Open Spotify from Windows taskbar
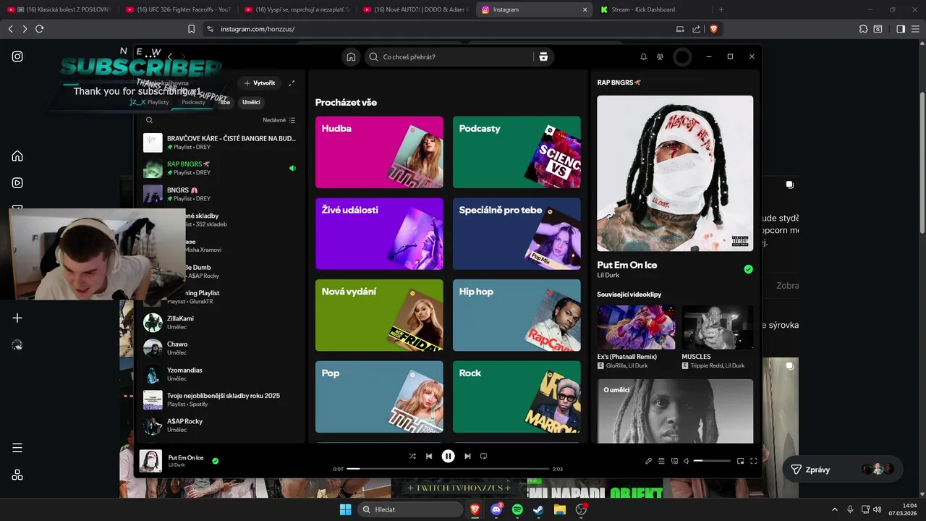Viewport: 926px width, 521px height. click(517, 509)
